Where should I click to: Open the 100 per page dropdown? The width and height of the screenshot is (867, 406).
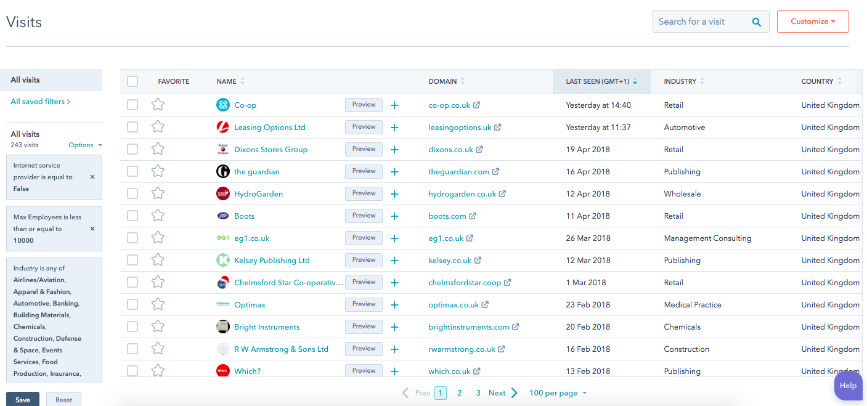(x=558, y=393)
